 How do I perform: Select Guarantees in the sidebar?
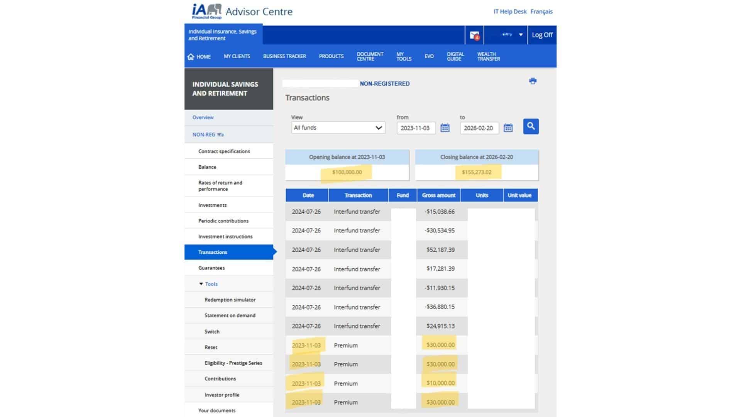(211, 268)
